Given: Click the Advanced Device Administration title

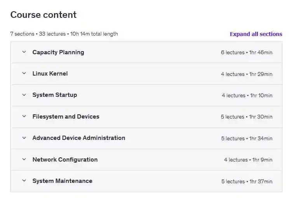Looking at the screenshot, I should click(79, 138).
